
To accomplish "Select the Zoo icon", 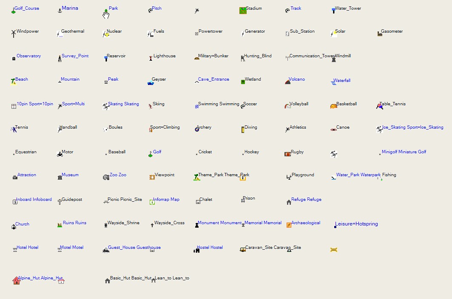I will (x=106, y=177).
